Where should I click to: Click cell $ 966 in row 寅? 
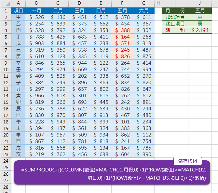point(36,96)
